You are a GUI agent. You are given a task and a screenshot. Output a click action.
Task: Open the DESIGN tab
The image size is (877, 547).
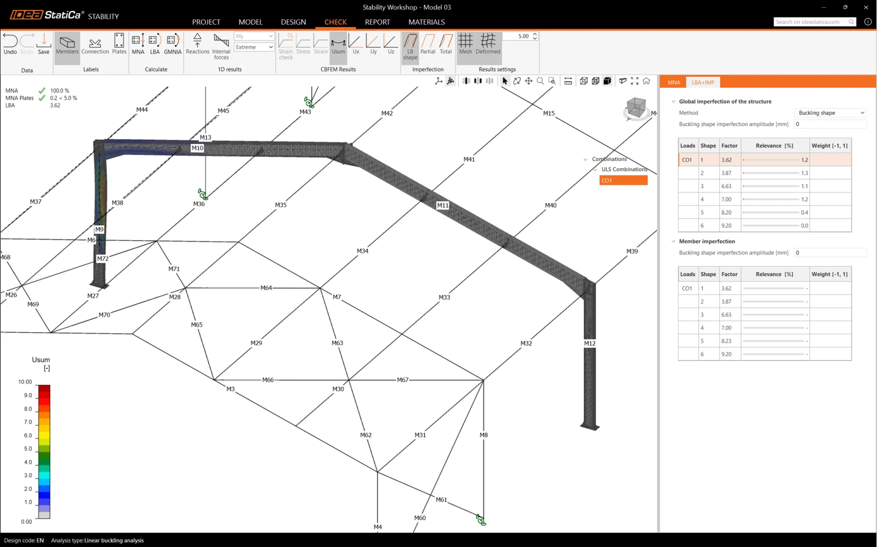coord(293,22)
